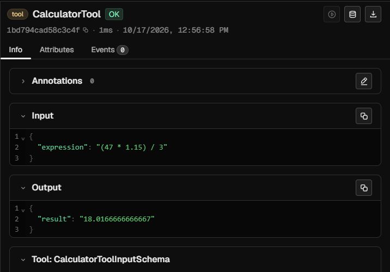
Task: Click the download span icon
Action: [x=373, y=14]
